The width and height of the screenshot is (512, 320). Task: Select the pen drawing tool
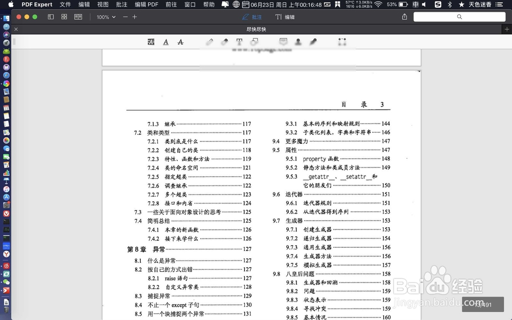click(x=209, y=42)
